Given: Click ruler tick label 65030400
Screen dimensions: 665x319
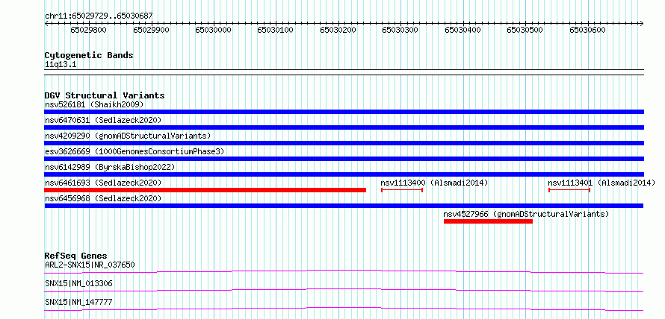Looking at the screenshot, I should click(x=463, y=30).
